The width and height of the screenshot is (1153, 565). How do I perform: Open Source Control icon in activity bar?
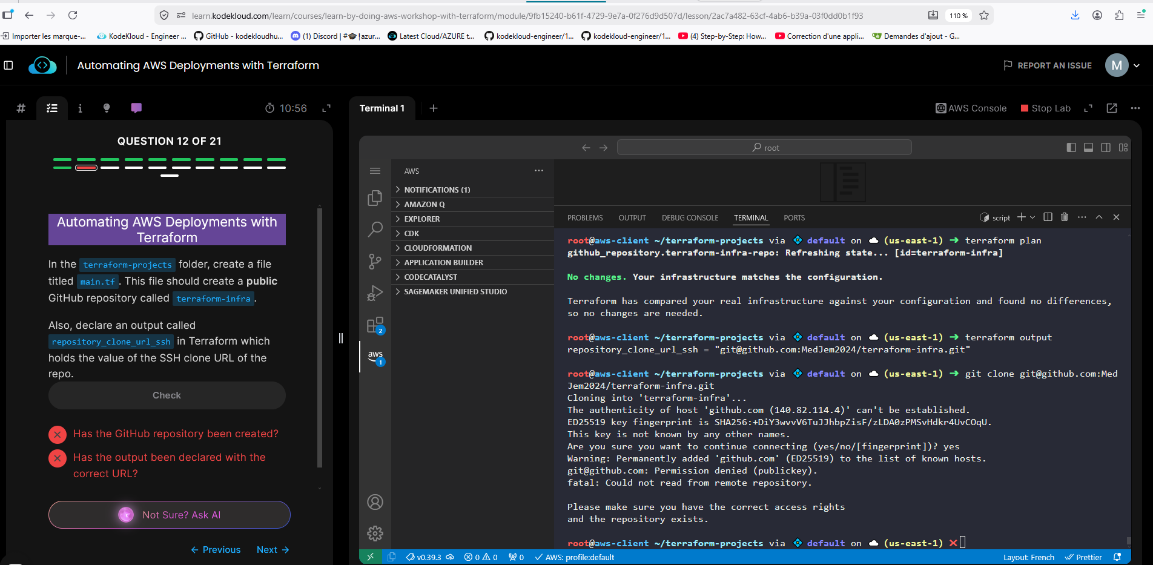(x=375, y=262)
